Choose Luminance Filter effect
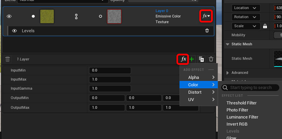The height and width of the screenshot is (139, 282). [242, 117]
